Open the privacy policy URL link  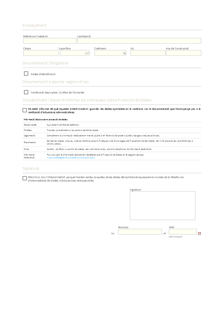[71, 158]
